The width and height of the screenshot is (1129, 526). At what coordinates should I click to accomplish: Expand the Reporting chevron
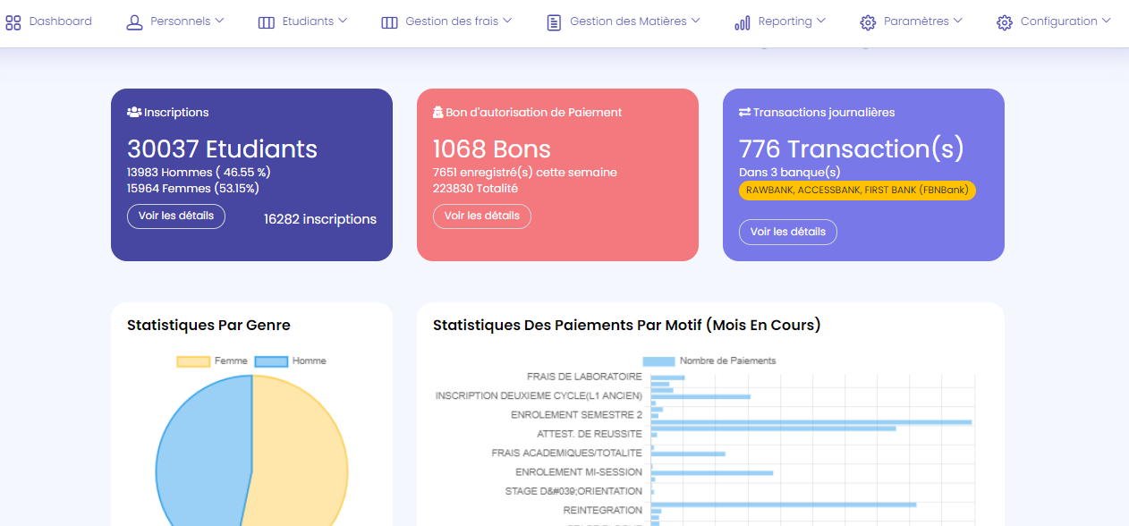(x=821, y=21)
